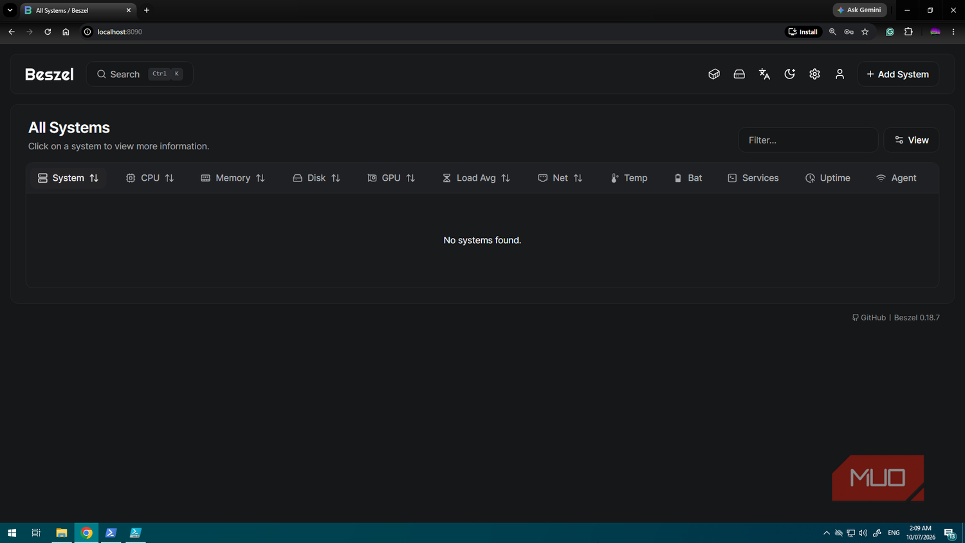Click the Temp column header
Viewport: 965px width, 543px height.
tap(629, 178)
